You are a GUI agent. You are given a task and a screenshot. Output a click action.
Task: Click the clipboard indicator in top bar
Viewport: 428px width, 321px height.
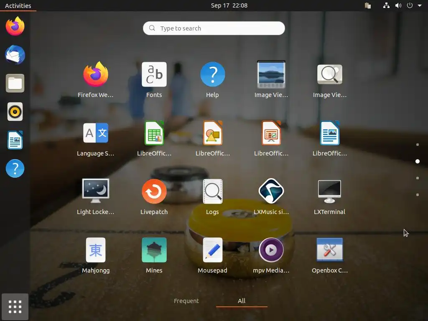pyautogui.click(x=368, y=5)
